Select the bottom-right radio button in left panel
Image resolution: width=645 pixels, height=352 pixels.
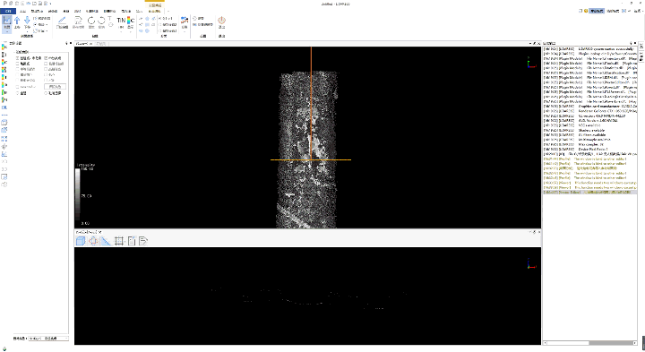click(46, 93)
